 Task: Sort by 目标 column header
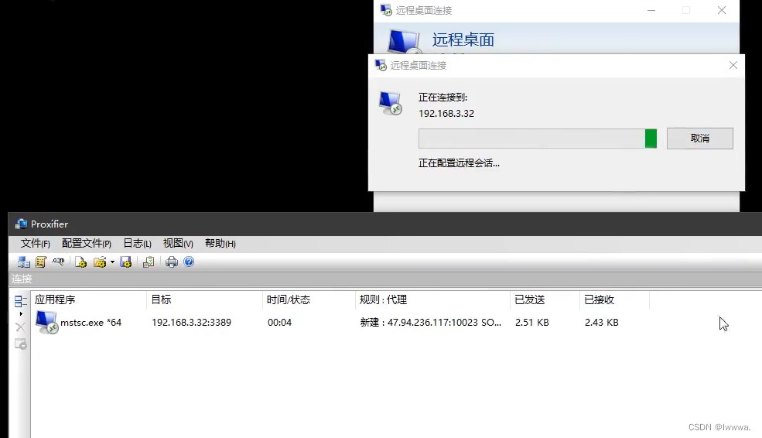[x=204, y=299]
